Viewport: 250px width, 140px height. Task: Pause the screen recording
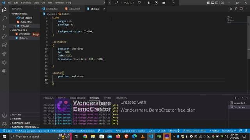pyautogui.click(x=149, y=3)
